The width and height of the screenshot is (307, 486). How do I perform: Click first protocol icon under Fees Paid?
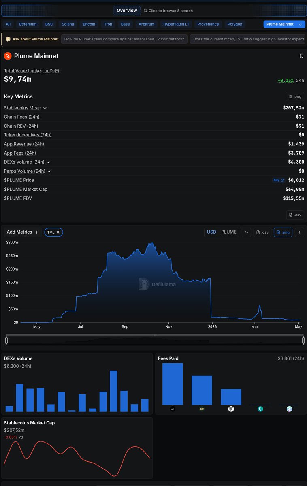pos(173,409)
